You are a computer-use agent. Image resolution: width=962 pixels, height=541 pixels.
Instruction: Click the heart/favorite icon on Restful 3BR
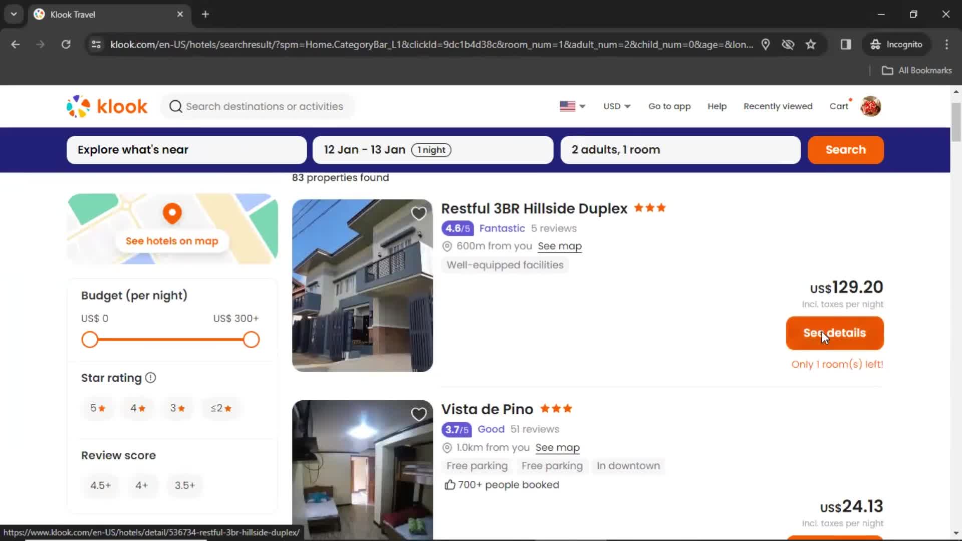(418, 213)
